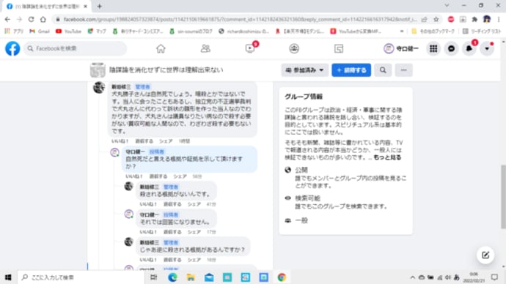The width and height of the screenshot is (506, 284).
Task: Open the extensions puzzle icon
Action: (x=474, y=19)
